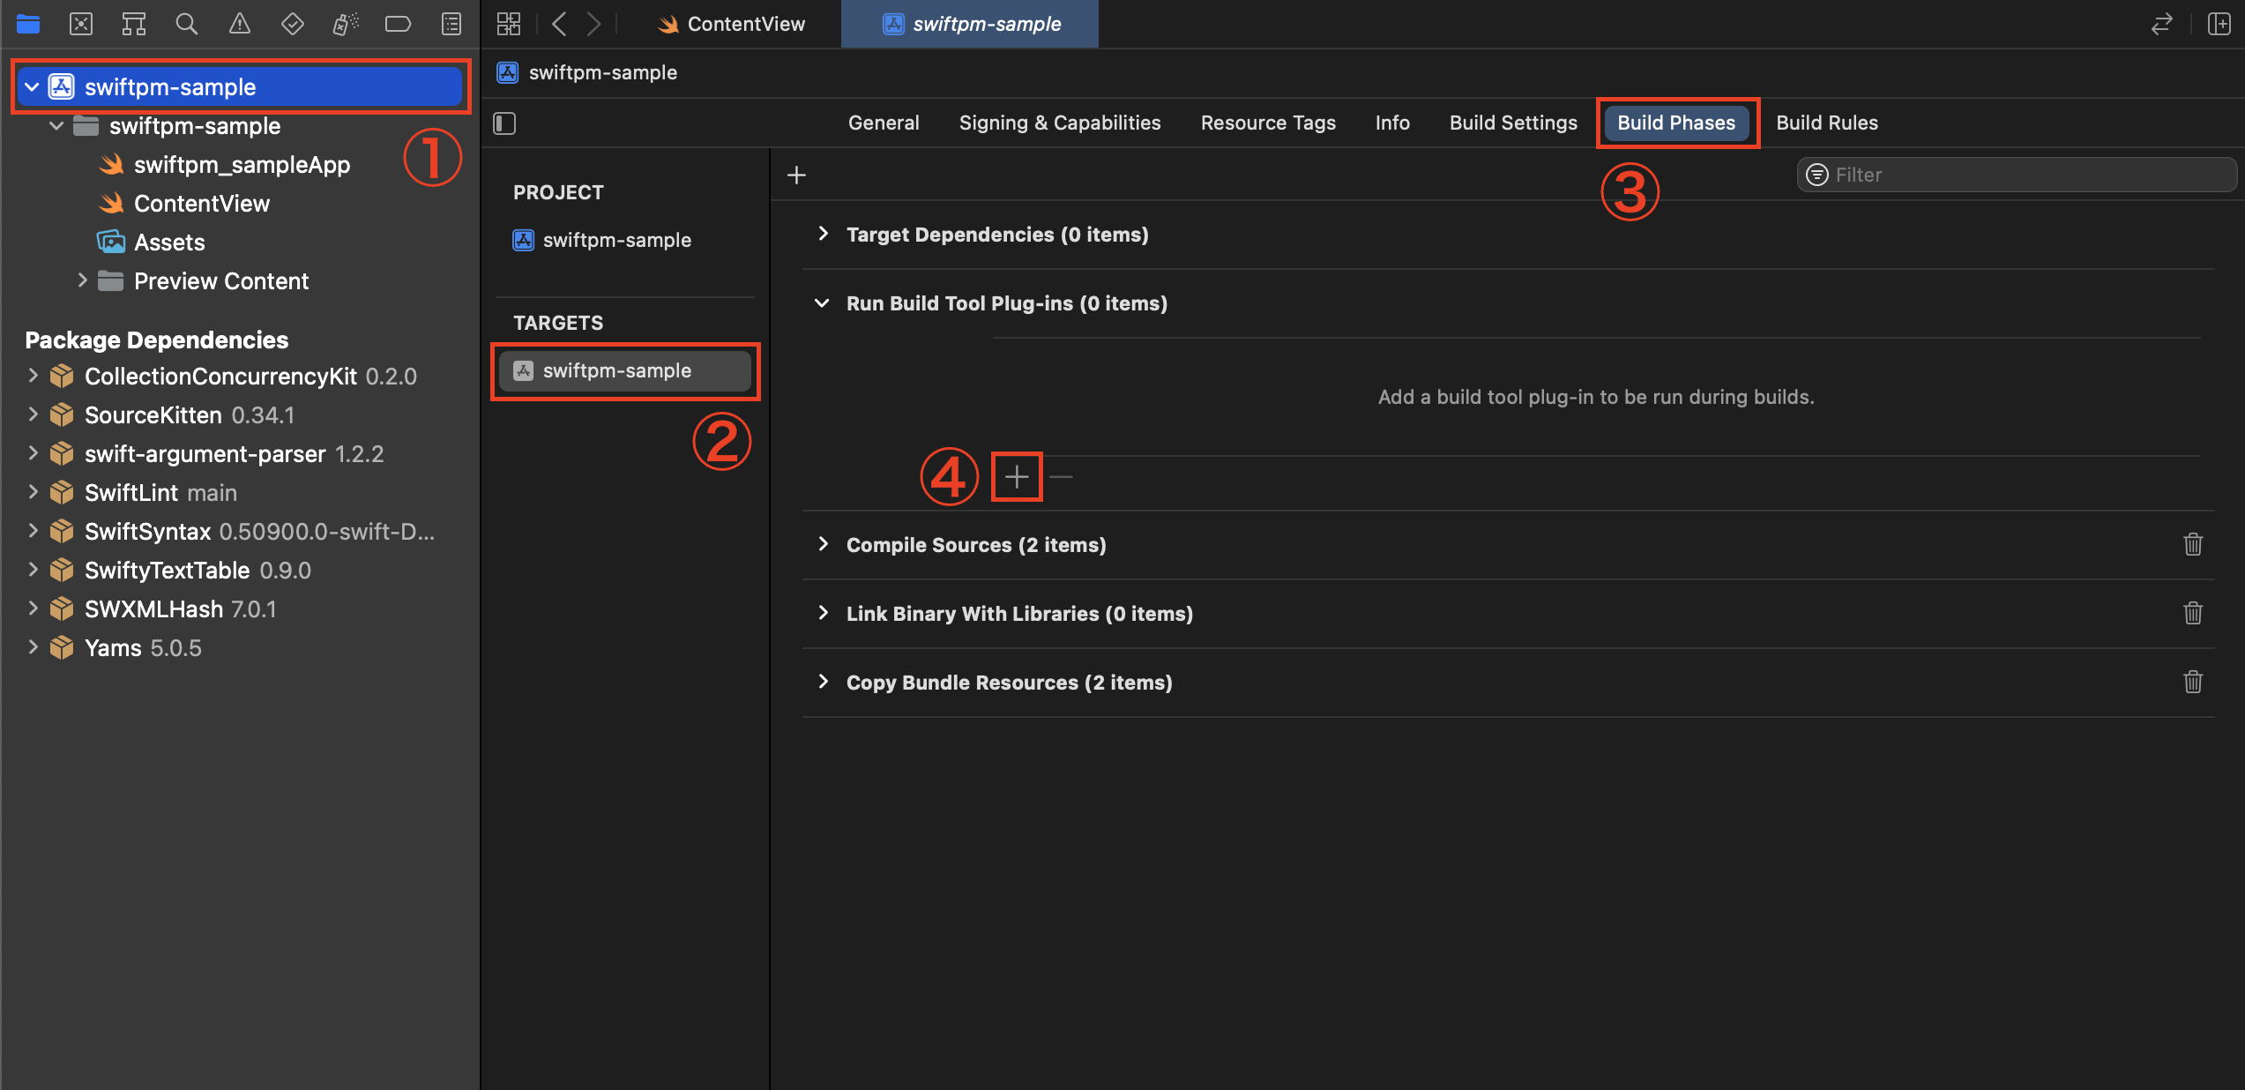Open the Issue navigator warning icon
The height and width of the screenshot is (1090, 2245).
coord(239,24)
